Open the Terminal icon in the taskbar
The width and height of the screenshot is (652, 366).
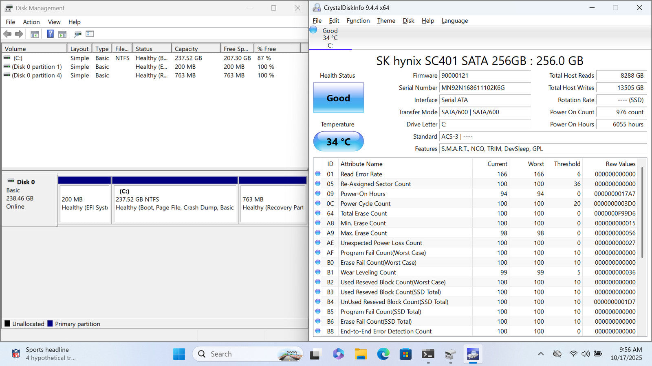pyautogui.click(x=428, y=354)
